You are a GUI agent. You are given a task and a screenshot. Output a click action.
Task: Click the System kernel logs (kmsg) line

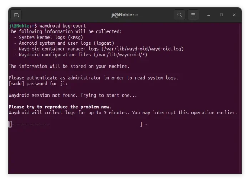click(51, 37)
